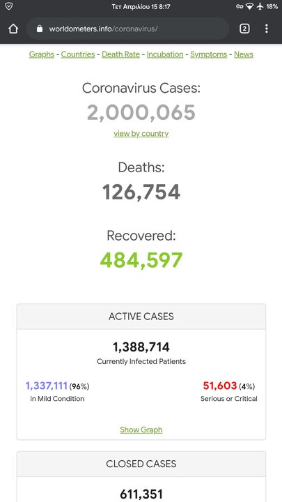Image resolution: width=282 pixels, height=502 pixels.
Task: Click the 51,603 serious or critical number
Action: click(220, 386)
